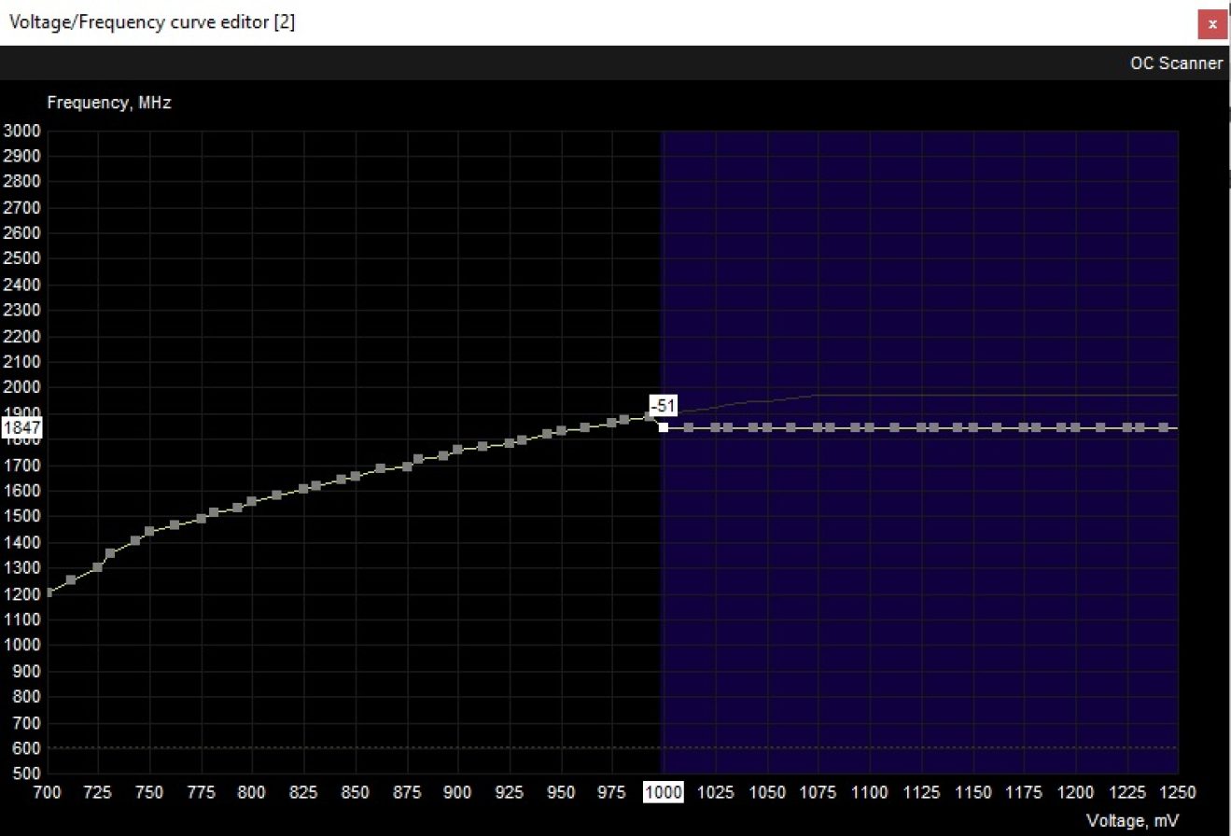Click the Frequency, MHz axis label
This screenshot has height=836, width=1231.
click(109, 103)
